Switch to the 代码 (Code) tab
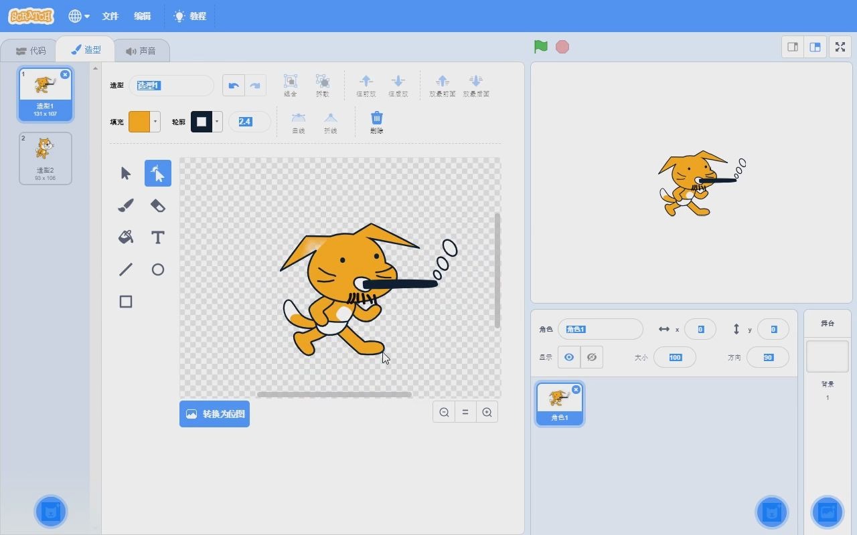The image size is (857, 535). (x=31, y=51)
